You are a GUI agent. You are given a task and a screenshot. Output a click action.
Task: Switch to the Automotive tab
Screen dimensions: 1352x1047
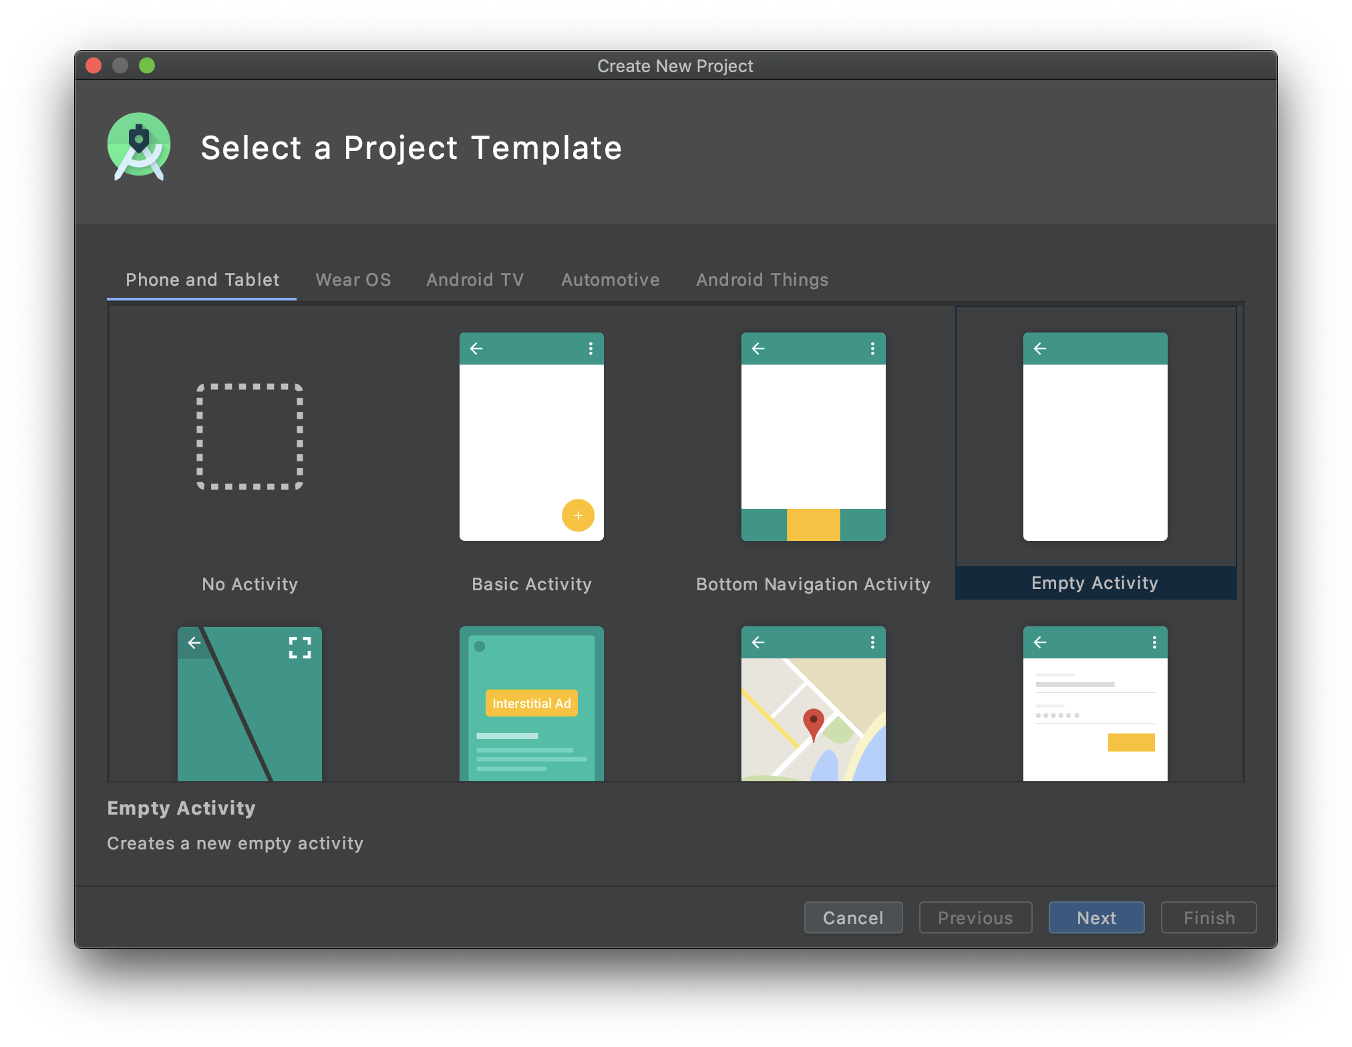[610, 280]
